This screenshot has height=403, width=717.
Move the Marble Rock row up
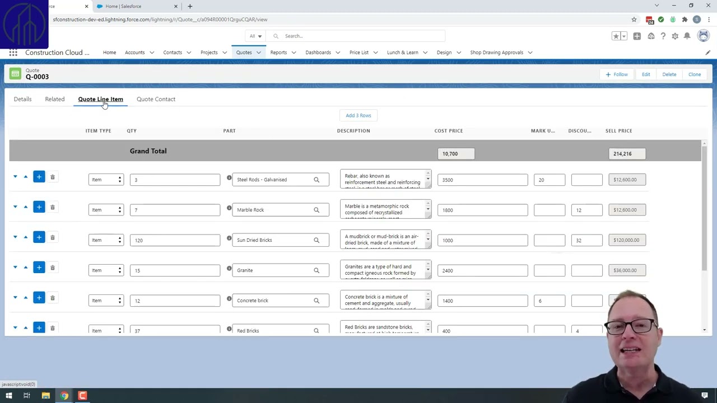[x=25, y=207]
